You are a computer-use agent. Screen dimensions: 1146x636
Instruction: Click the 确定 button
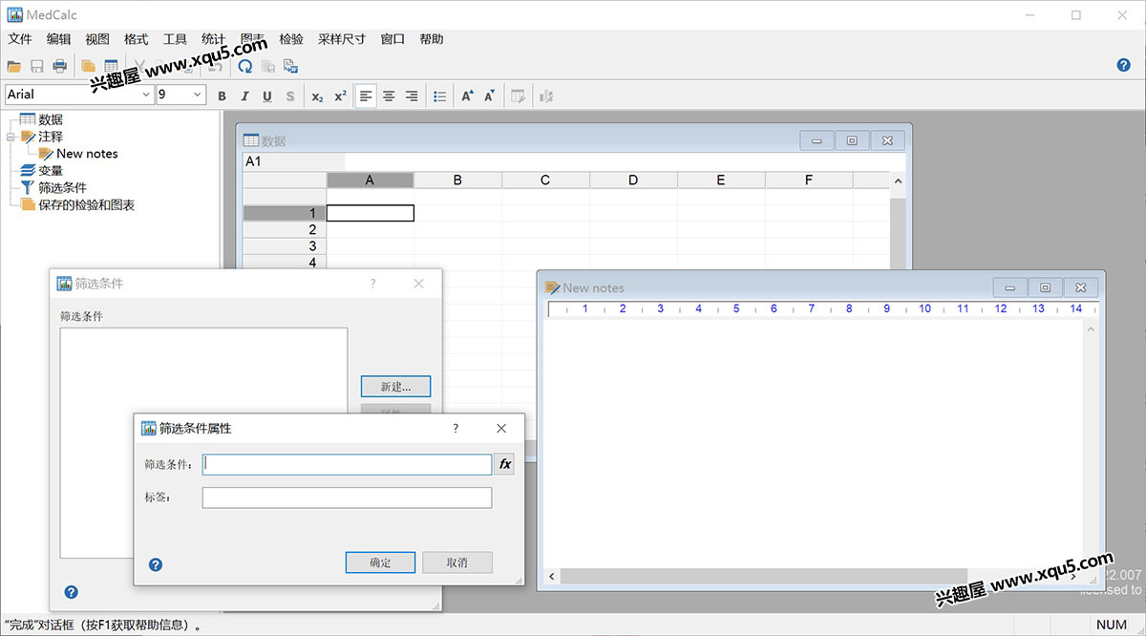380,562
